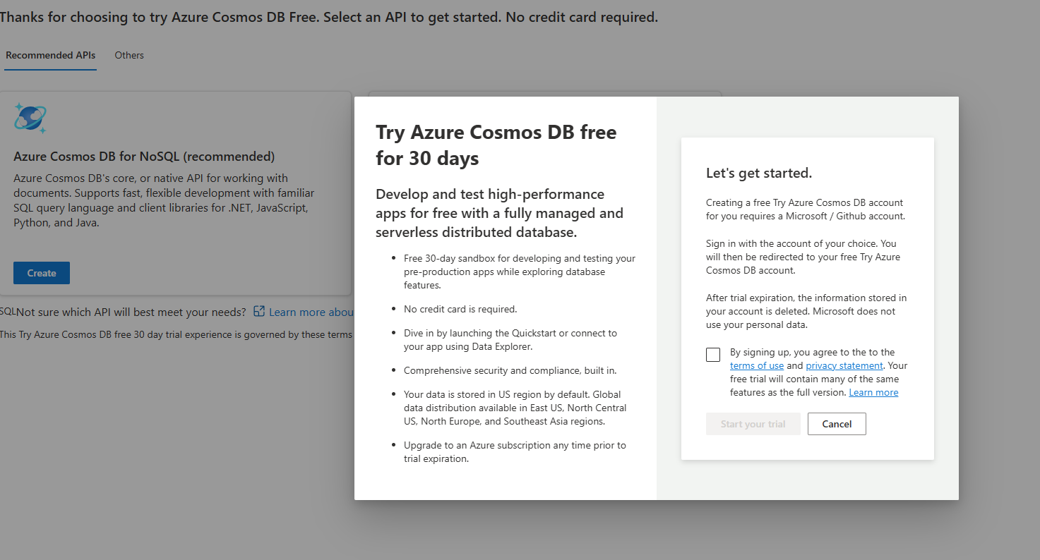Follow the Learn more link in the dialog
1040x560 pixels.
point(873,392)
